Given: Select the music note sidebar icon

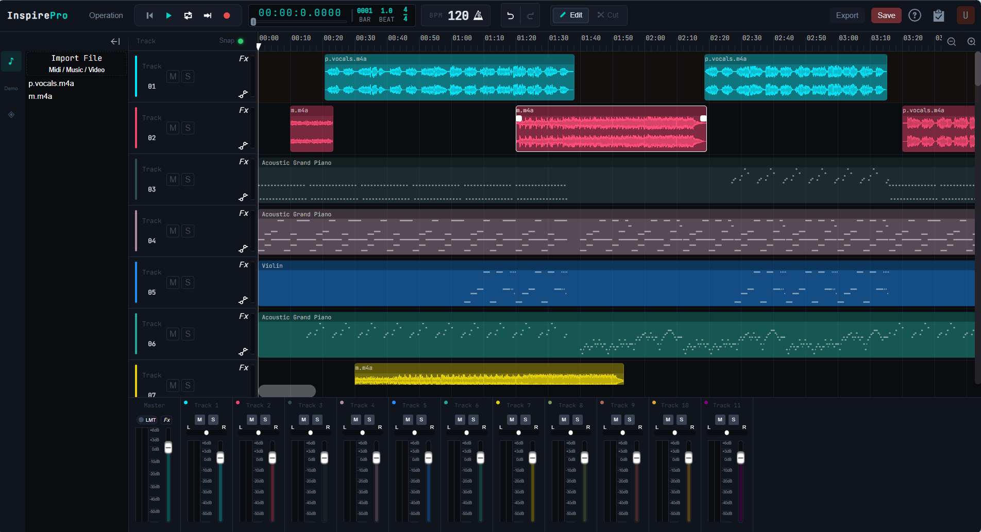Looking at the screenshot, I should (x=11, y=61).
